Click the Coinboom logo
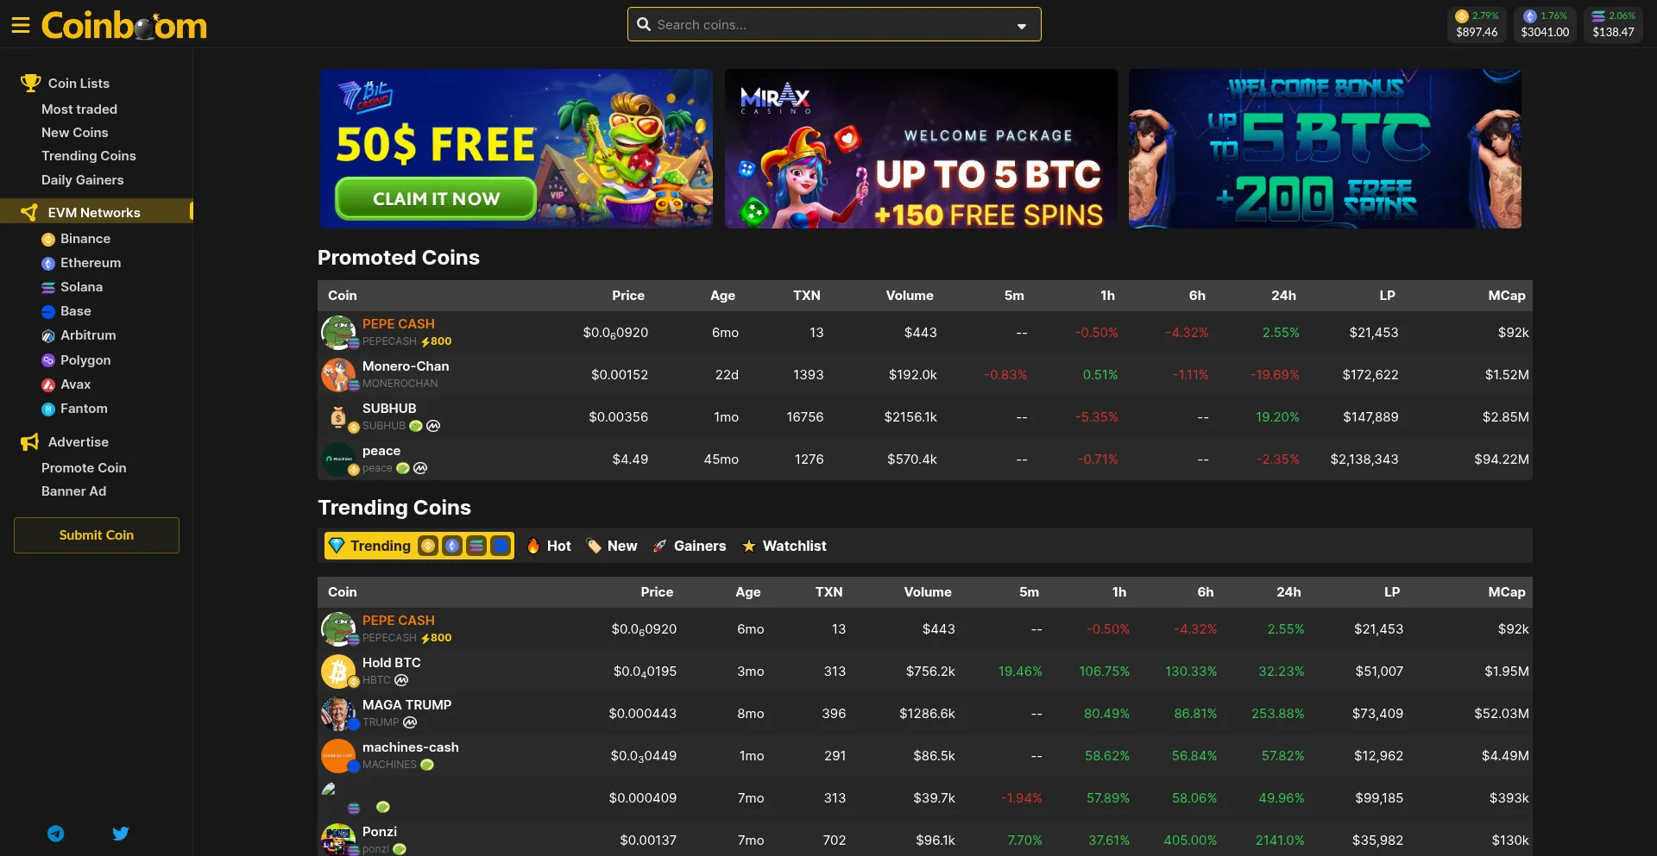The width and height of the screenshot is (1657, 856). click(x=124, y=25)
